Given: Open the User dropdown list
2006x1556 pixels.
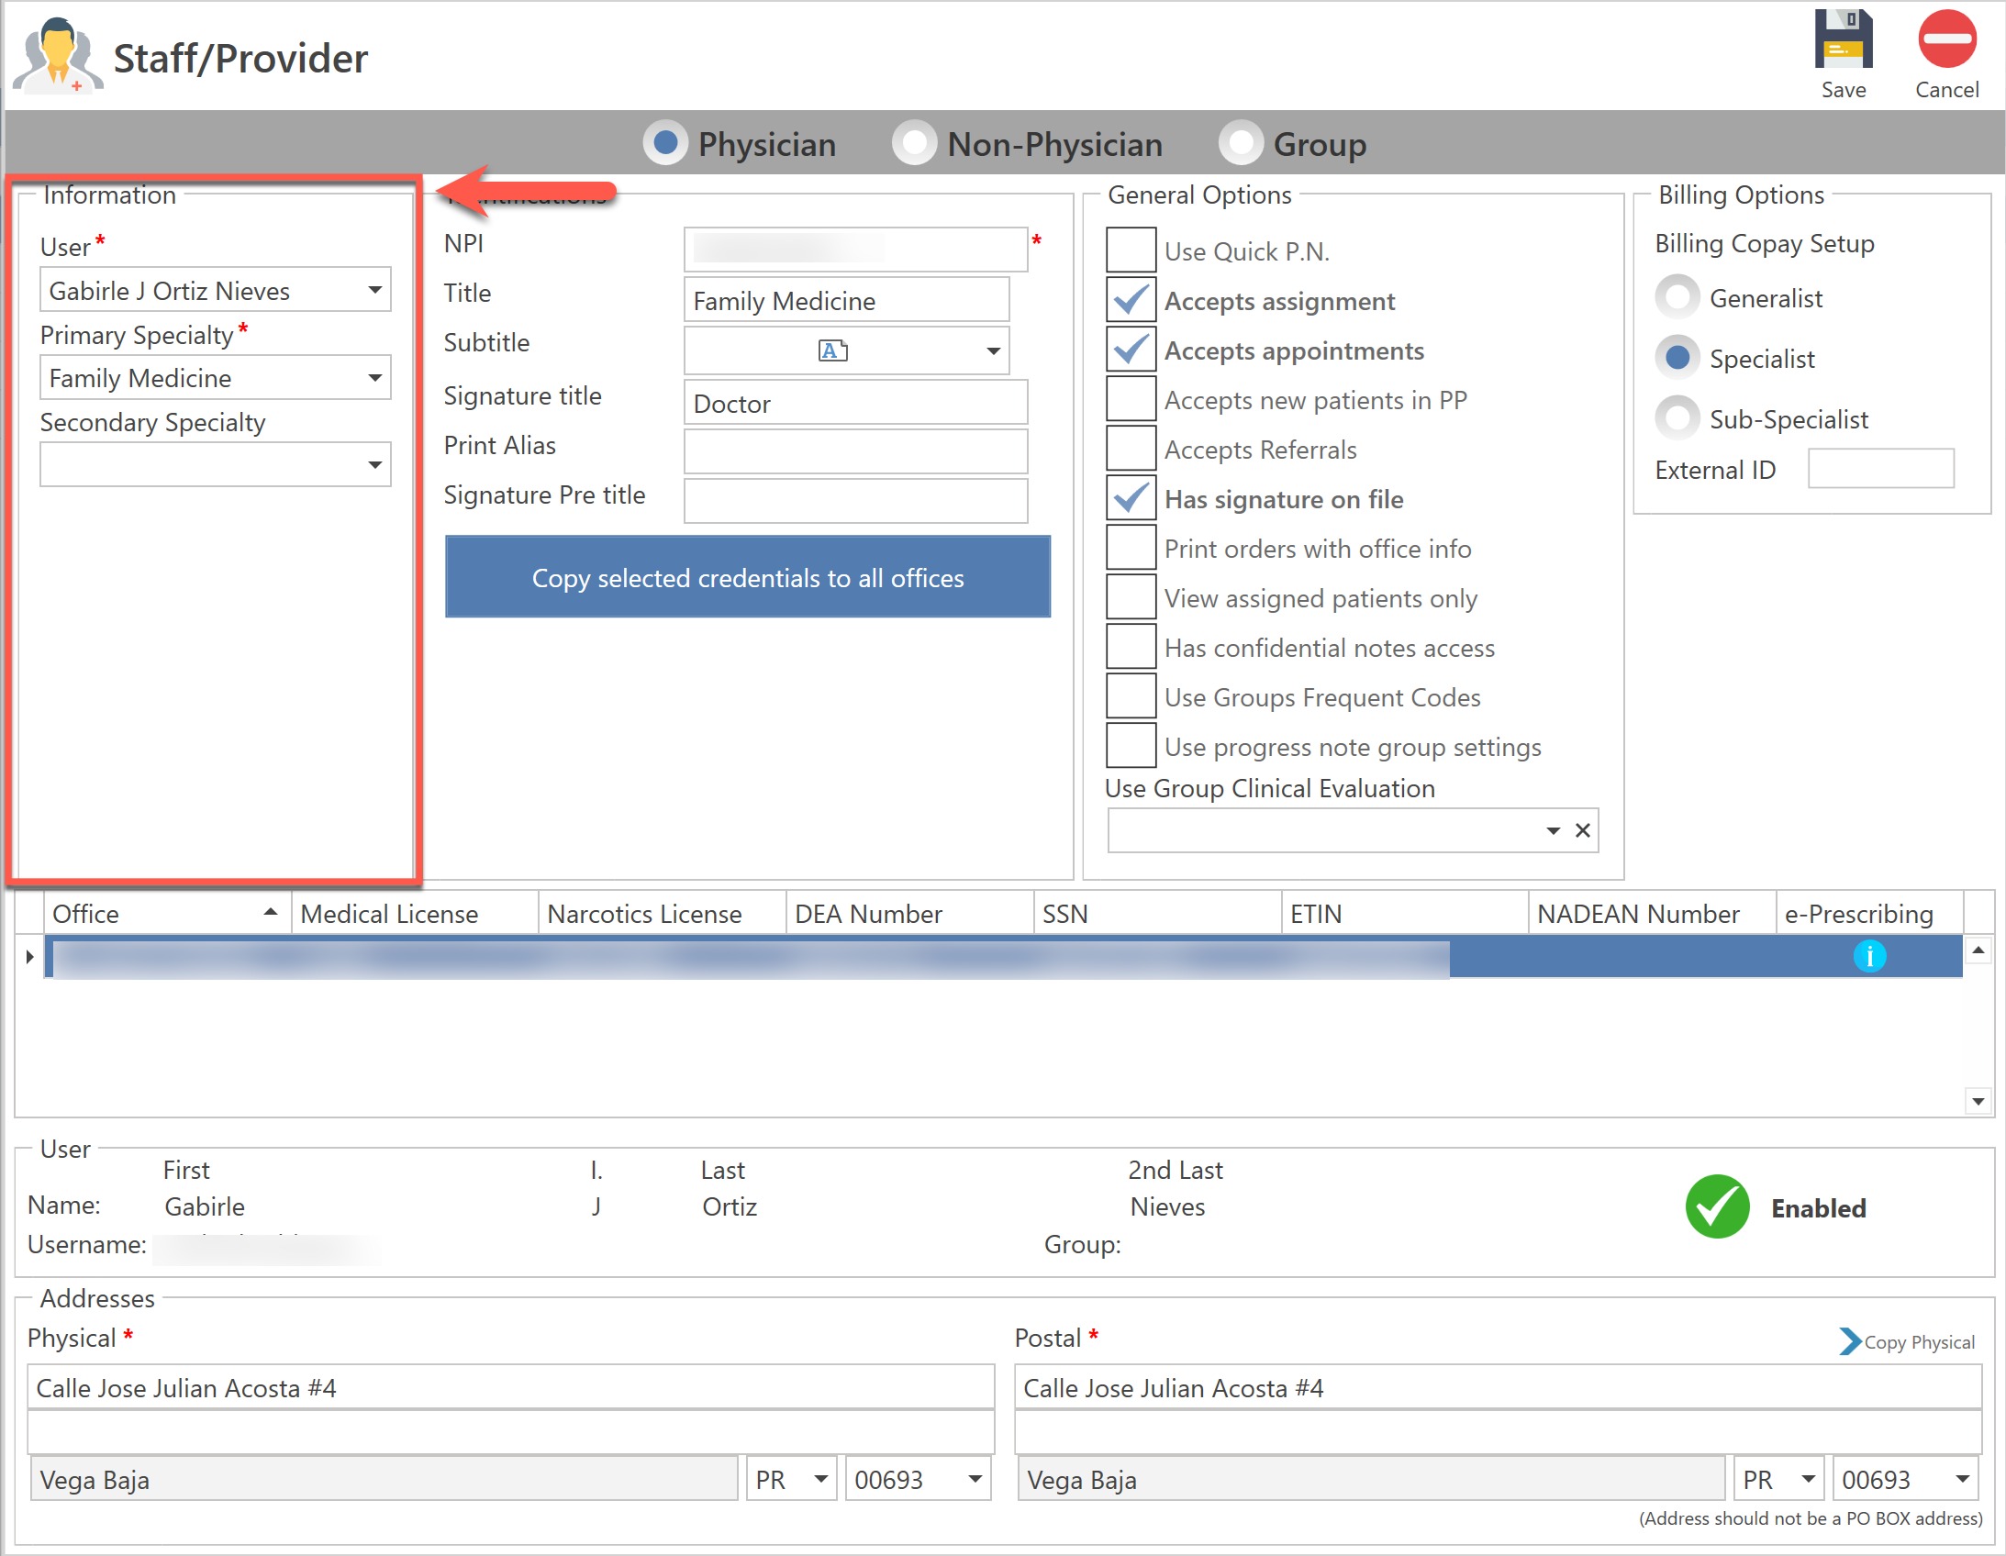Looking at the screenshot, I should tap(374, 290).
